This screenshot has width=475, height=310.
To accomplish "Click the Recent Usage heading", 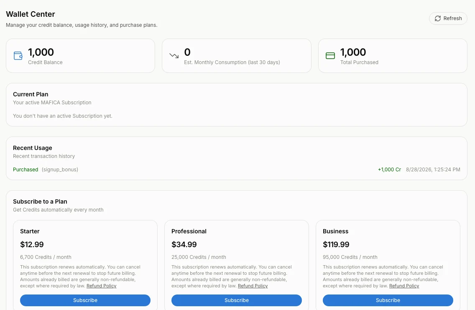I will 33,148.
